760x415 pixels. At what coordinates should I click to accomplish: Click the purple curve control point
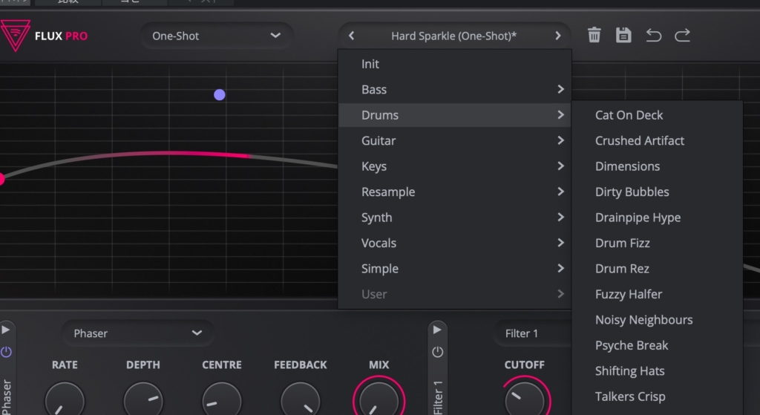point(219,94)
